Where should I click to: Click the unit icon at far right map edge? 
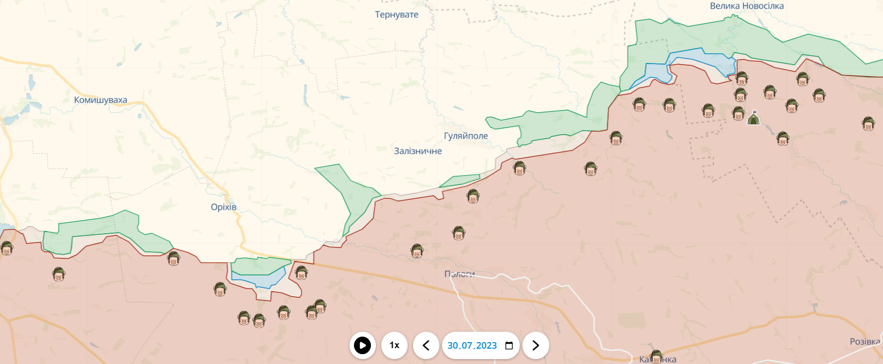pos(868,124)
